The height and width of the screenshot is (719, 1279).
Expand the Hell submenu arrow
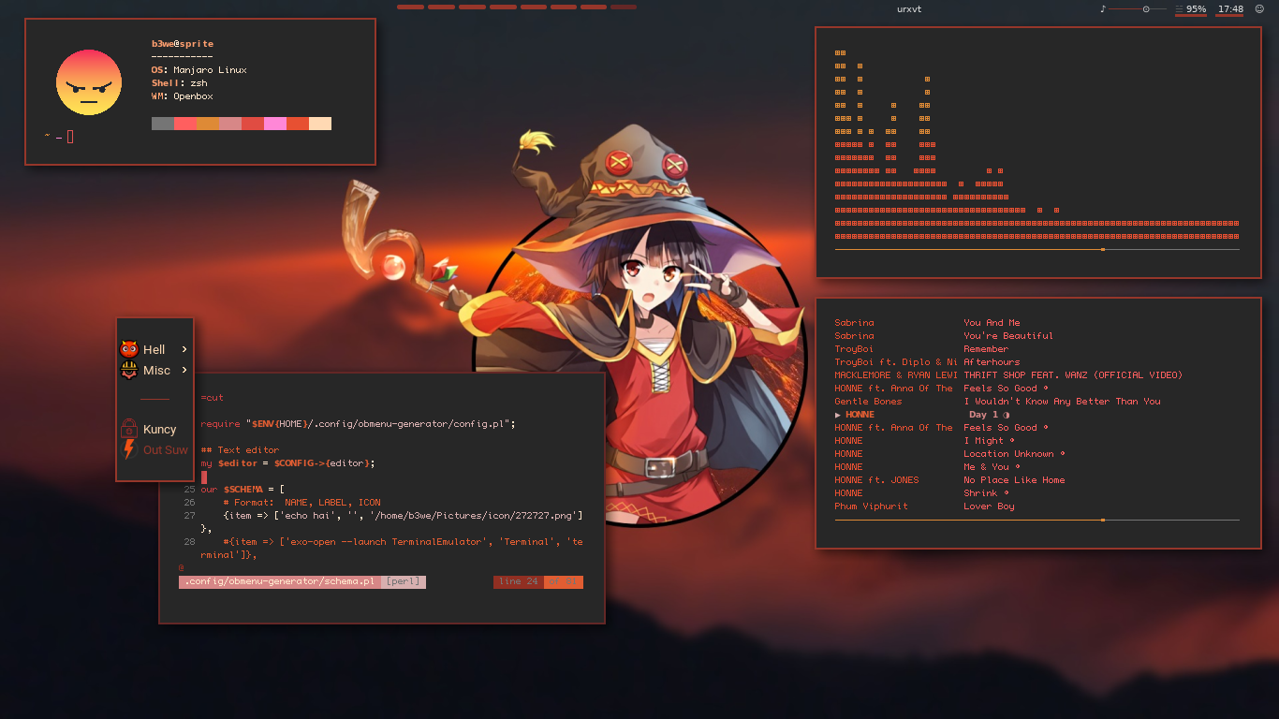pyautogui.click(x=184, y=349)
